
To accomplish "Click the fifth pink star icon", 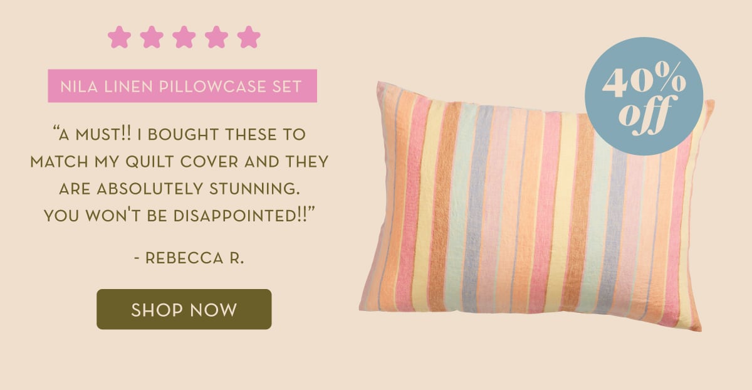I will (249, 37).
